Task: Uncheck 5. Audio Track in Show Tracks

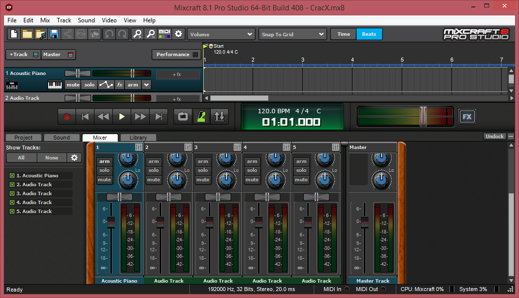Action: (12, 212)
